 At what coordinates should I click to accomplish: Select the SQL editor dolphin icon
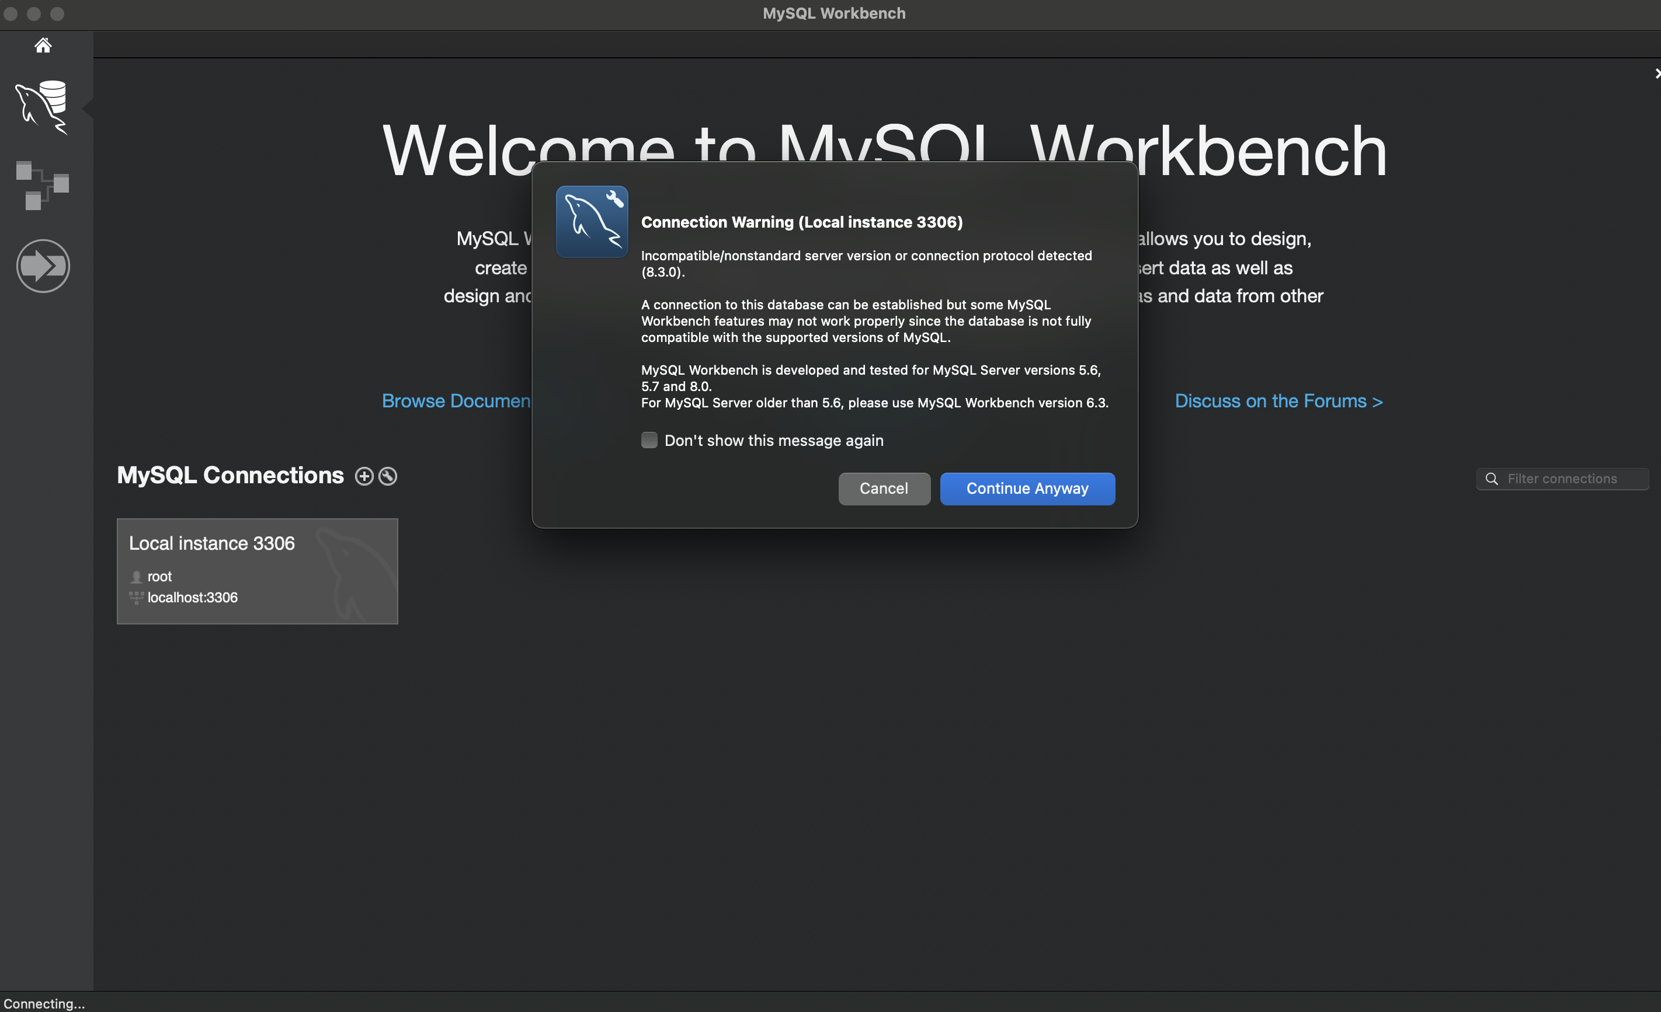(43, 108)
